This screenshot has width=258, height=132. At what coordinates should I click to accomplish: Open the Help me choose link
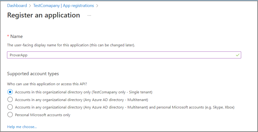click(x=22, y=127)
